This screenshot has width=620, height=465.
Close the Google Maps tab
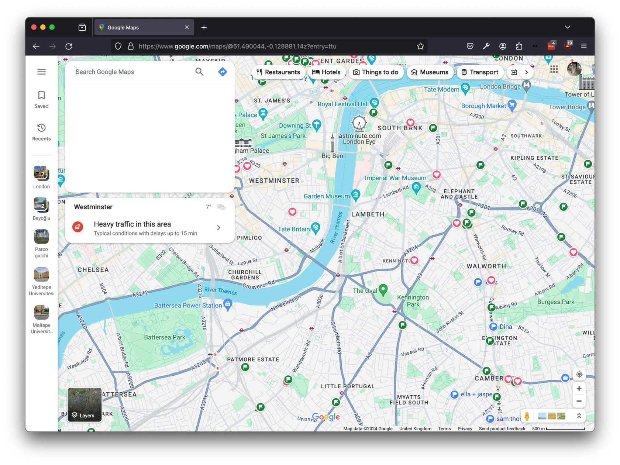[x=187, y=27]
